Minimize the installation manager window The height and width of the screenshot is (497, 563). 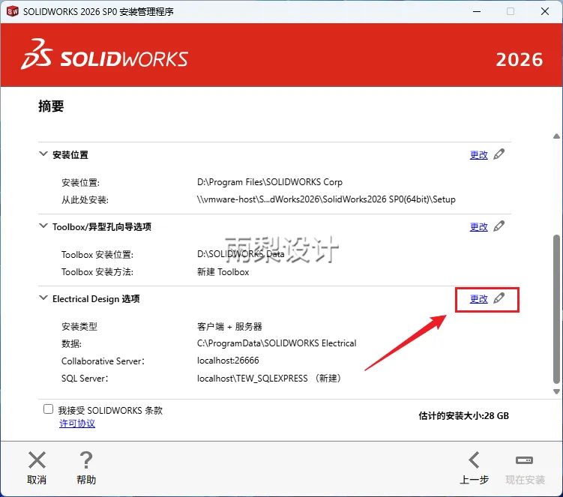click(477, 11)
